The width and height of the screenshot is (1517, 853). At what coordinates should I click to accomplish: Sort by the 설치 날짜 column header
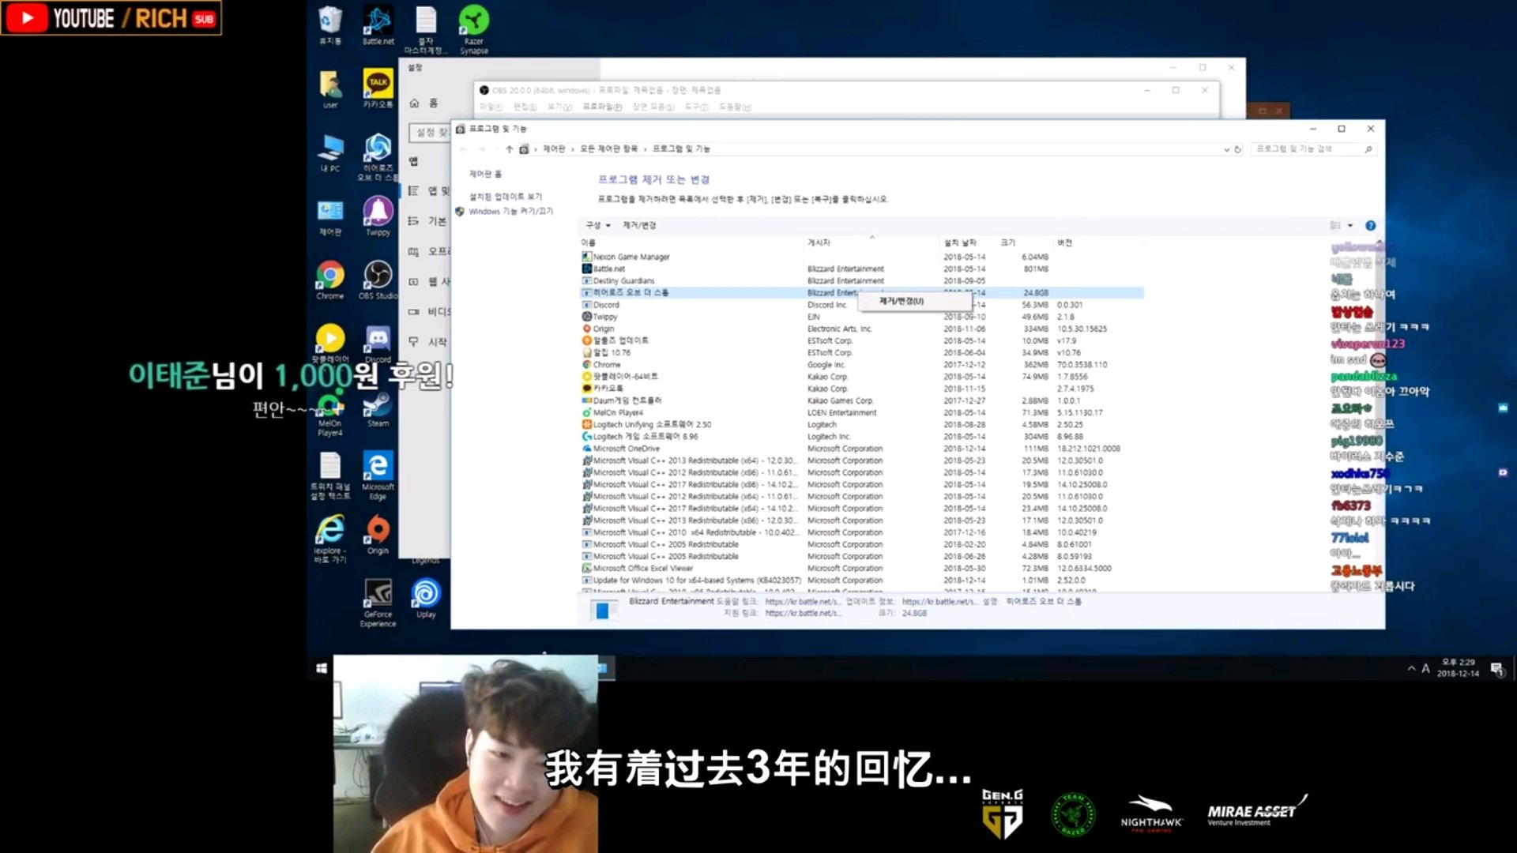pyautogui.click(x=960, y=242)
